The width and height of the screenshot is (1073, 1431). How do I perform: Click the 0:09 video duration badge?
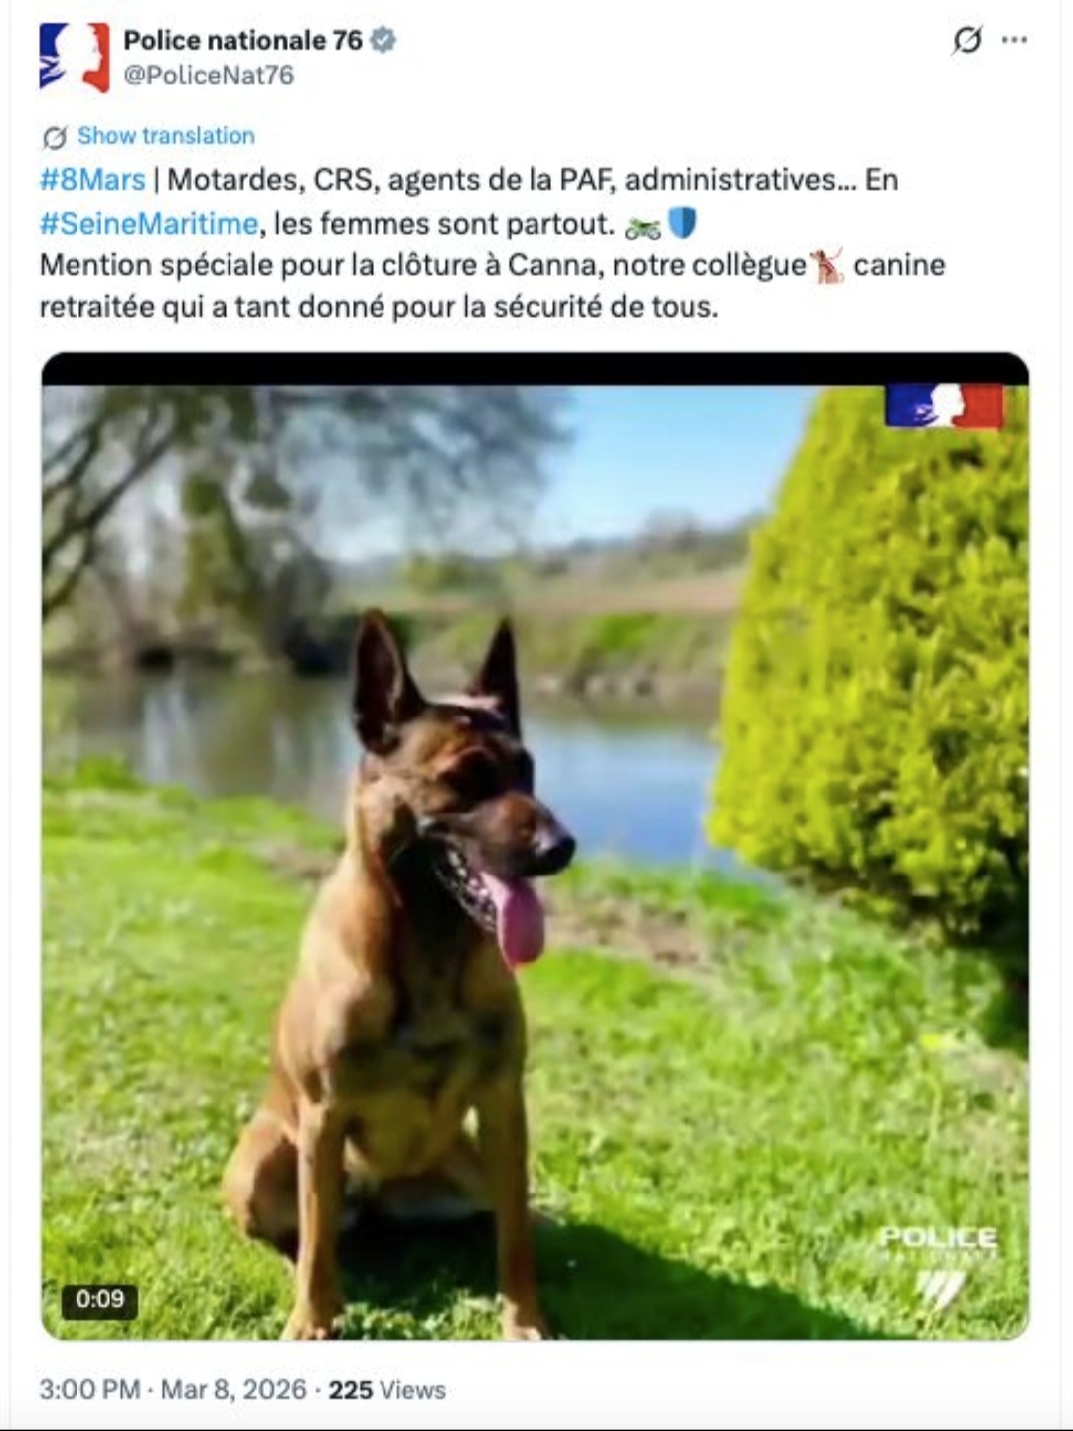pos(99,1300)
